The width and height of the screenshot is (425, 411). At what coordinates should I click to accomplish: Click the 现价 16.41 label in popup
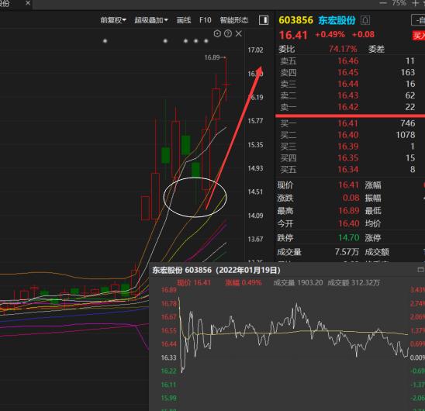tap(194, 283)
